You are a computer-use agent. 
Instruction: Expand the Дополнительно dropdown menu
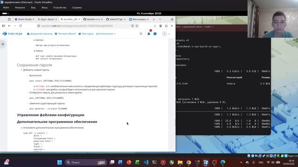(106, 34)
